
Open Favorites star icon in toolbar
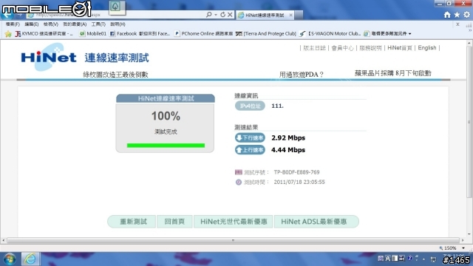click(x=457, y=15)
